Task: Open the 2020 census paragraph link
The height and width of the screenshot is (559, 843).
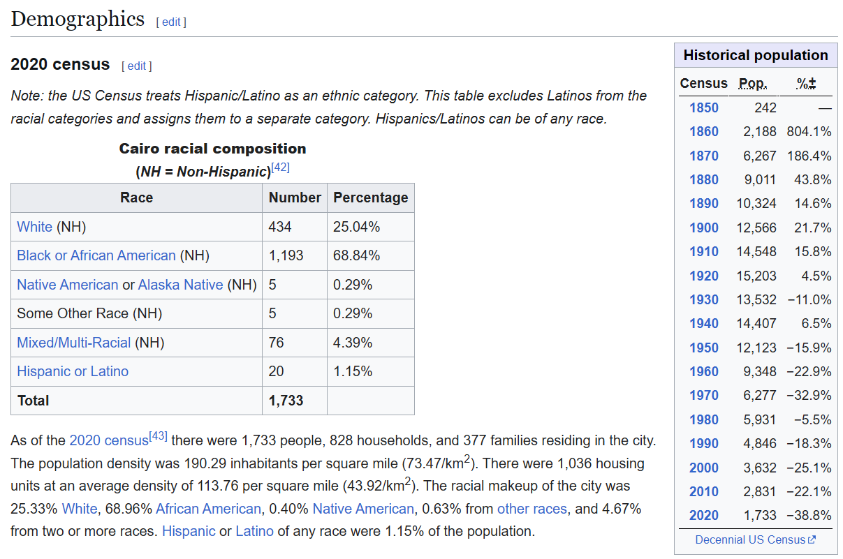Action: 108,440
